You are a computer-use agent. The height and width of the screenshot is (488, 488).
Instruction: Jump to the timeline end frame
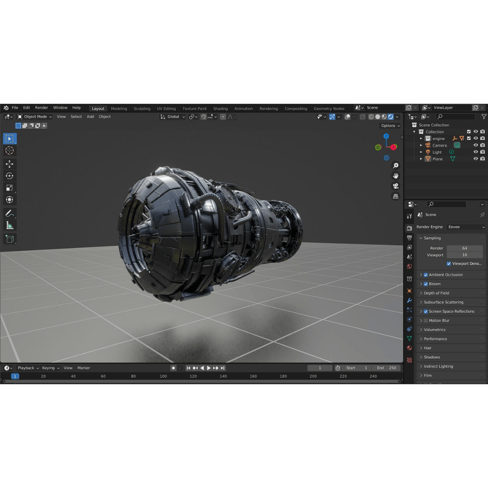pyautogui.click(x=222, y=368)
